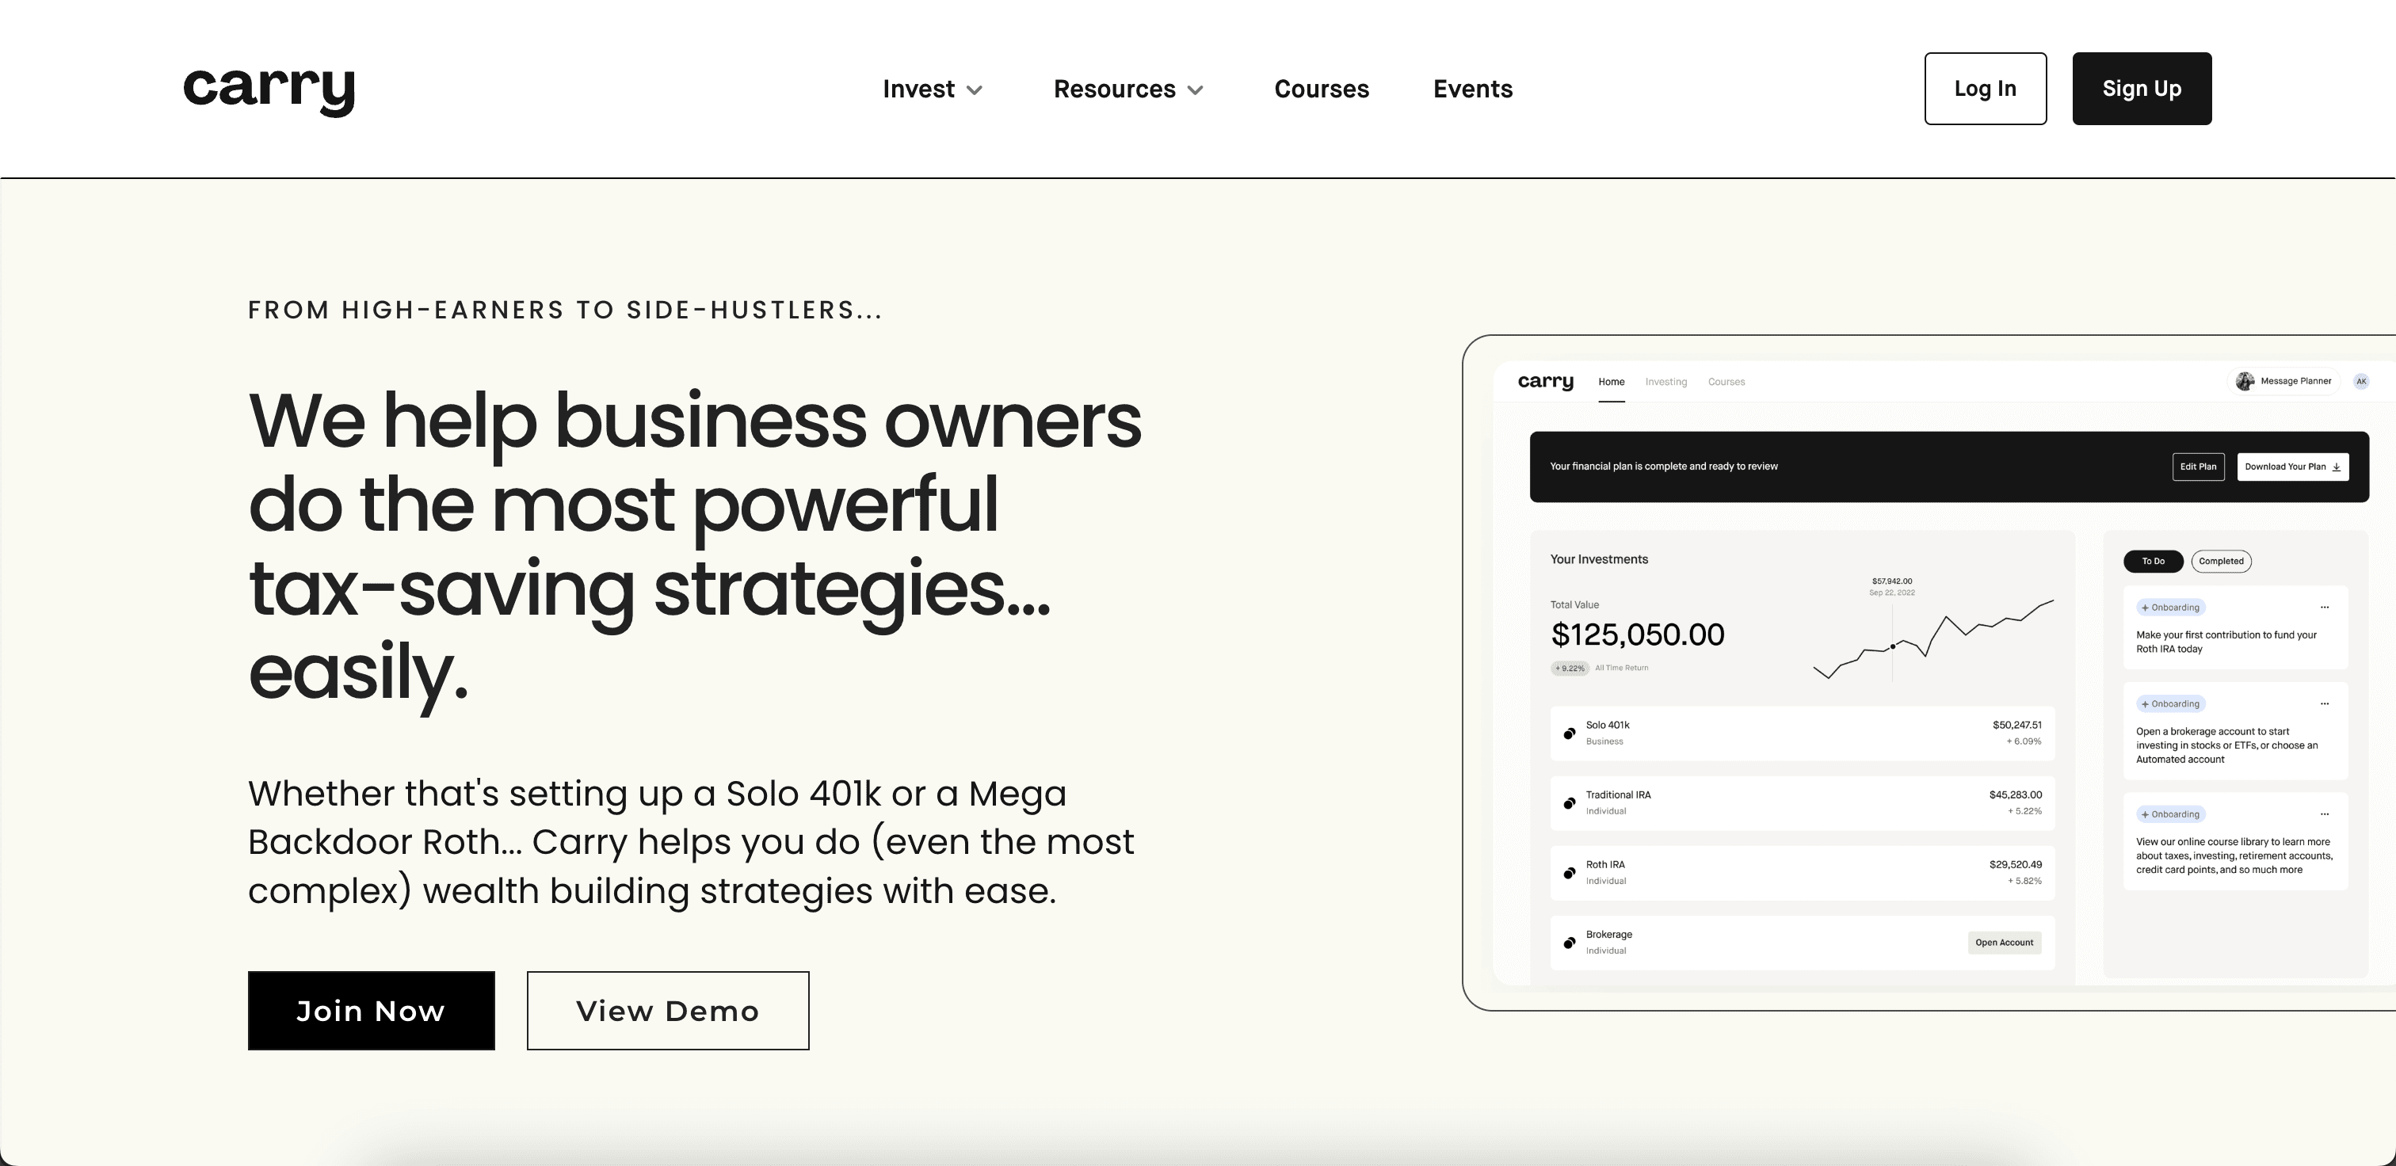Click the Solo 401k account icon
The image size is (2396, 1166).
tap(1569, 734)
